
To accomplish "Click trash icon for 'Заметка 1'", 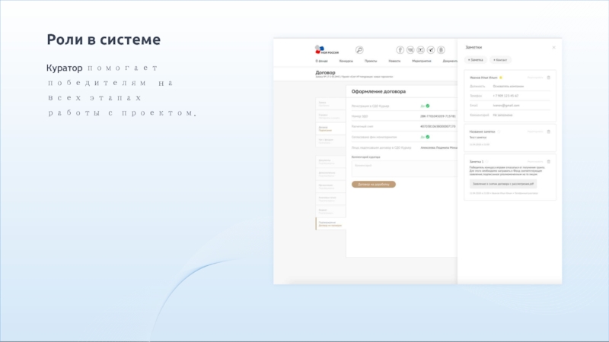I will [x=549, y=161].
